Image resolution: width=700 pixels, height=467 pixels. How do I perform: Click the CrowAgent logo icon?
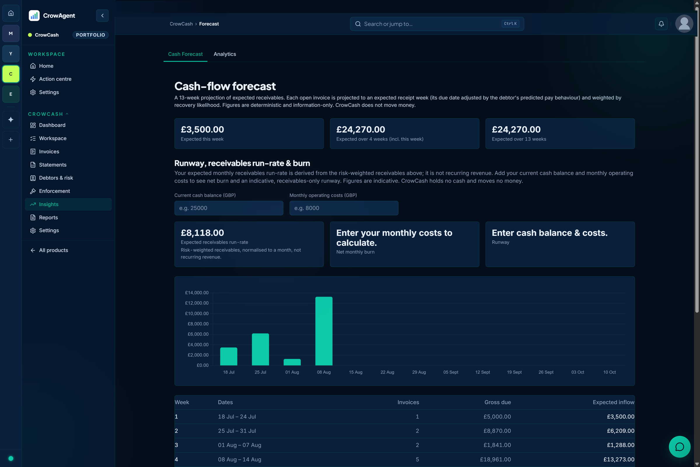34,15
